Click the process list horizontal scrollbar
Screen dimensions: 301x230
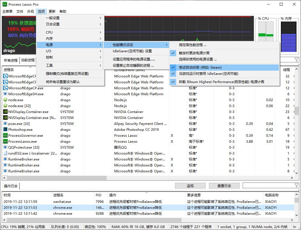coord(57,178)
